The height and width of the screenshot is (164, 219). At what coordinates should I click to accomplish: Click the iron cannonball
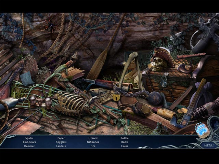154,98
